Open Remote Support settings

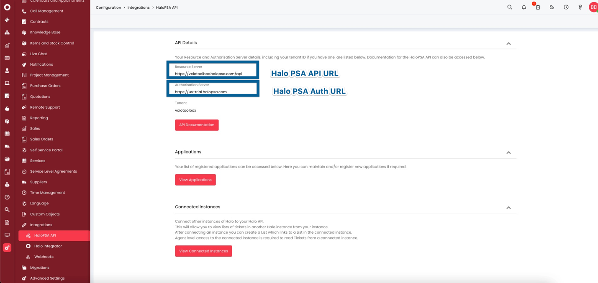pyautogui.click(x=45, y=107)
